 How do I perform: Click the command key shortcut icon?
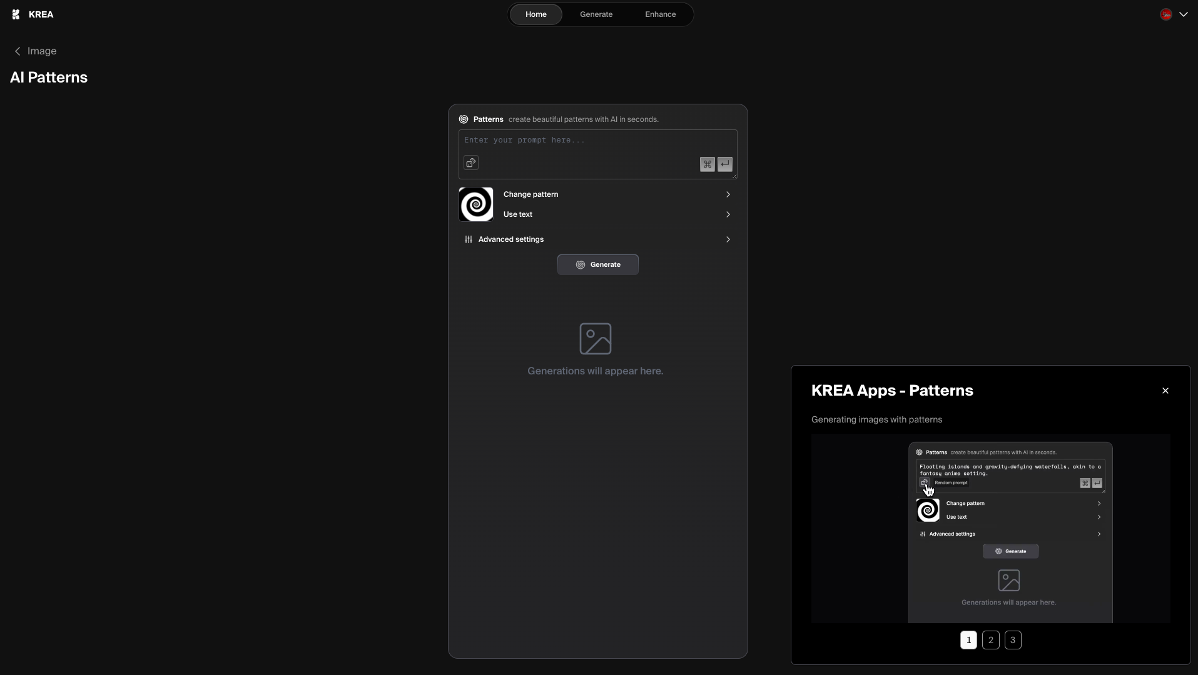707,164
